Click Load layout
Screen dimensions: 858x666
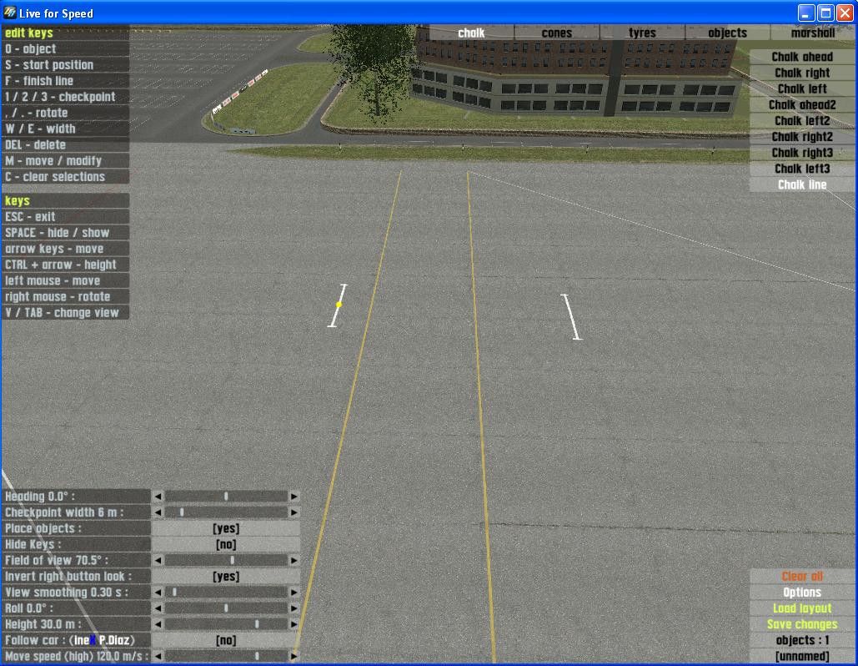[802, 608]
